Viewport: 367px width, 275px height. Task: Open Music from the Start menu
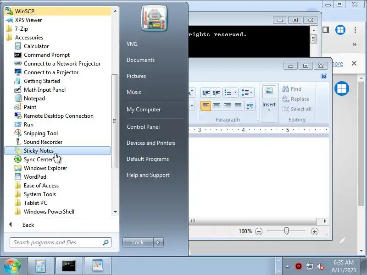point(134,92)
